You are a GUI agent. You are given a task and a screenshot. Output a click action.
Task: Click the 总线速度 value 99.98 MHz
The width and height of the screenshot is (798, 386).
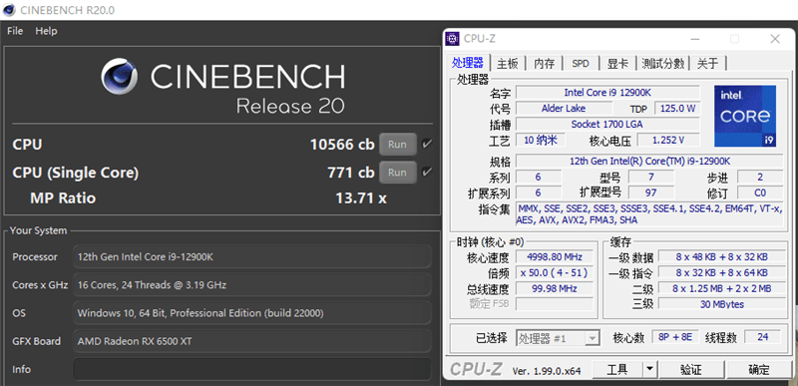pos(555,288)
